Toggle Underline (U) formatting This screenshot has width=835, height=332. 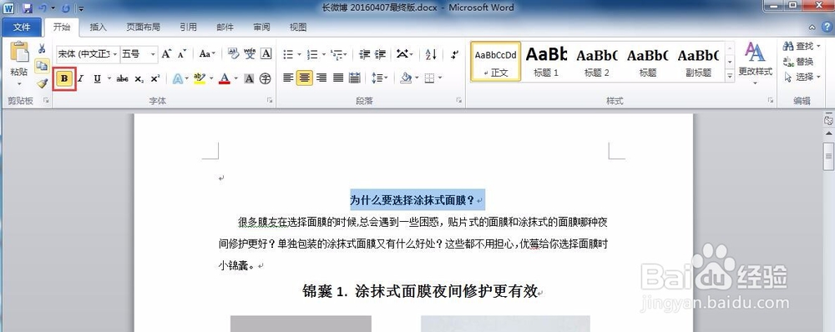(97, 78)
